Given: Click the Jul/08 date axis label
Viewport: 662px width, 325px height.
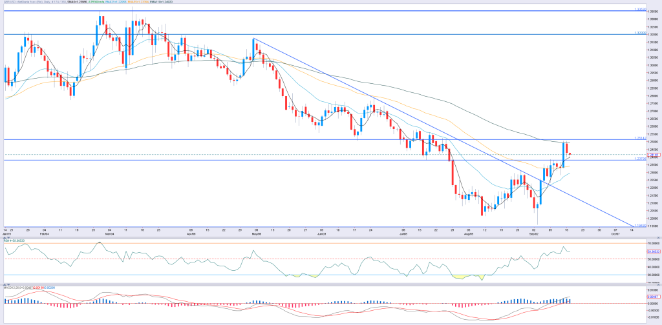Looking at the screenshot, I should click(x=403, y=233).
